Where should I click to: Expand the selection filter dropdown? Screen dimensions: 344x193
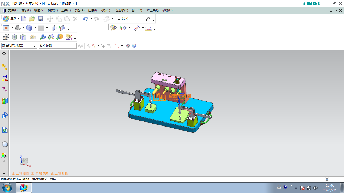coord(34,46)
